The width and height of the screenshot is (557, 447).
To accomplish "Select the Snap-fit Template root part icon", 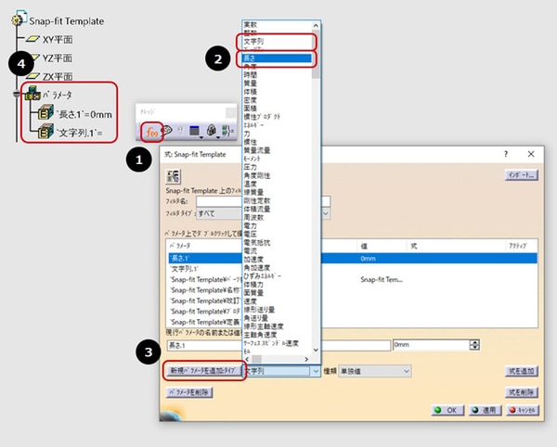I will point(19,19).
